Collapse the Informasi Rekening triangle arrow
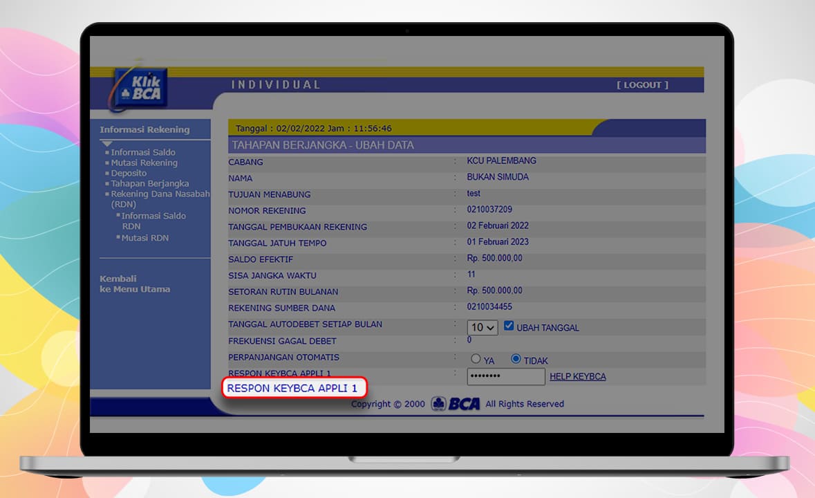Image resolution: width=815 pixels, height=498 pixels. (x=106, y=143)
